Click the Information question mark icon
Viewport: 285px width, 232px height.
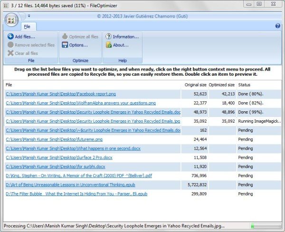[x=108, y=36]
